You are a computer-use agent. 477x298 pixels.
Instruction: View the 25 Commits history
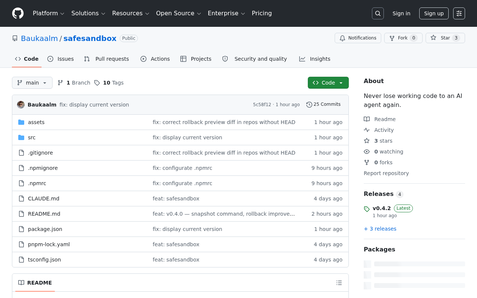(323, 105)
